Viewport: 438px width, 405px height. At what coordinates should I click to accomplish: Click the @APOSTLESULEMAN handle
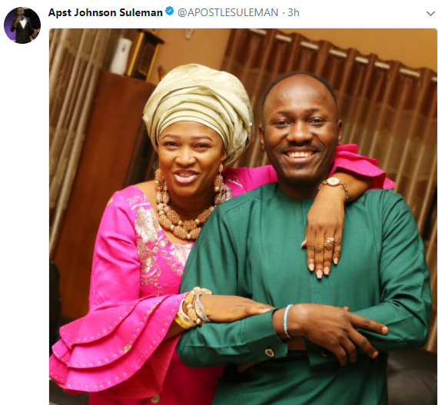(x=227, y=12)
